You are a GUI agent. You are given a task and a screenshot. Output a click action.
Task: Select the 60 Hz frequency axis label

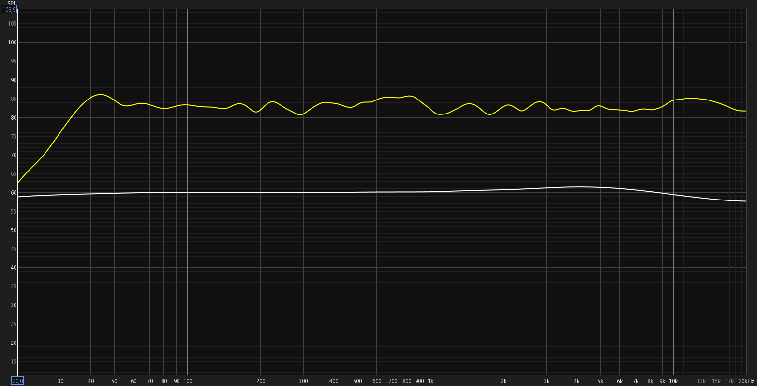pyautogui.click(x=134, y=381)
